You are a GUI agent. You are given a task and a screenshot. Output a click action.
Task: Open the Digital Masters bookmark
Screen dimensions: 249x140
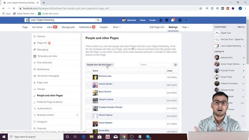(x=24, y=14)
